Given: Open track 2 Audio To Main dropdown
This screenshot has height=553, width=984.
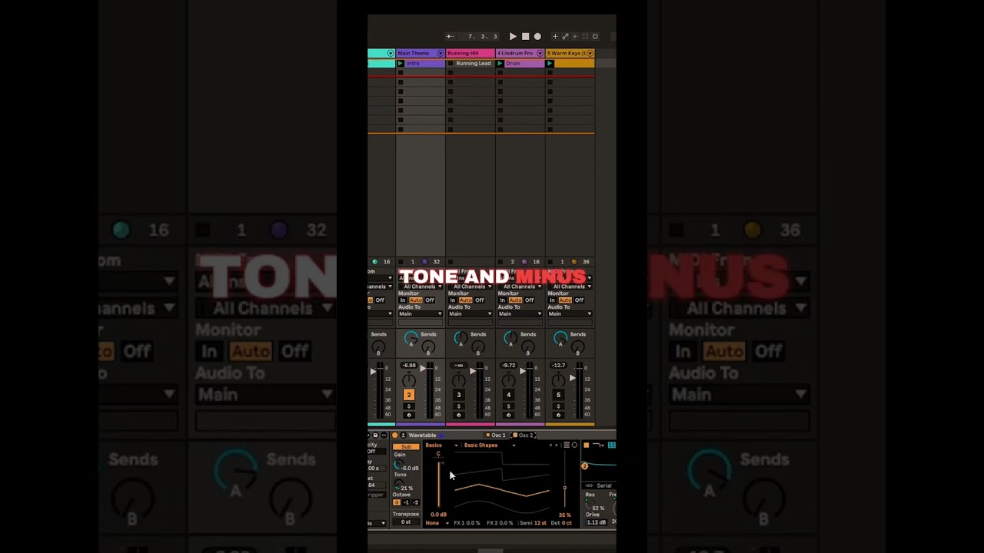Looking at the screenshot, I should (421, 313).
